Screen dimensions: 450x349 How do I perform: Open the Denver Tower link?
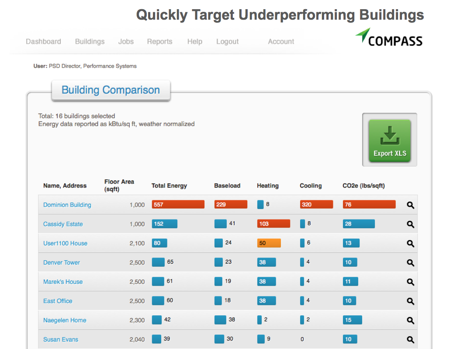click(x=62, y=262)
